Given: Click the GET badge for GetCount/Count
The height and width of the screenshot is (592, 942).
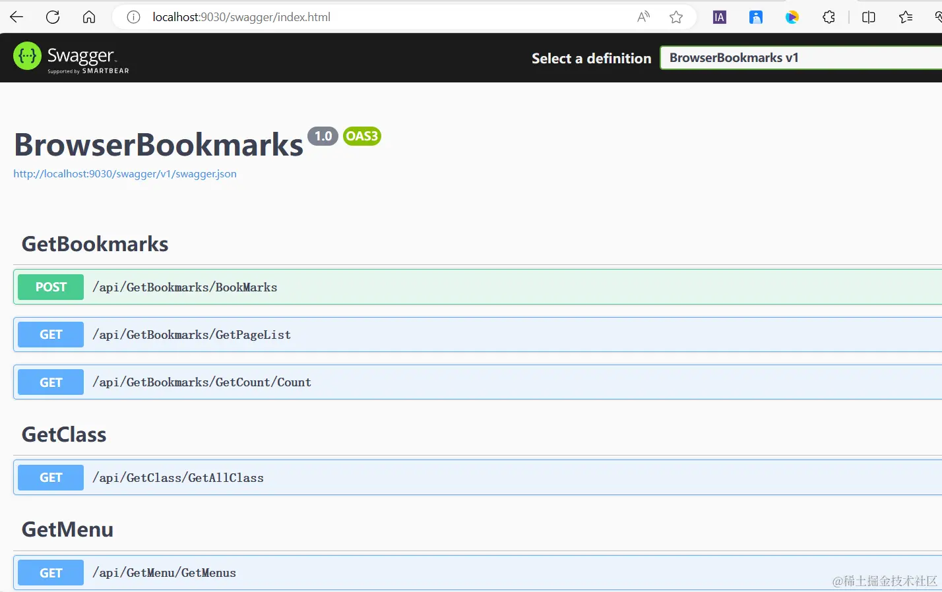Looking at the screenshot, I should (51, 382).
